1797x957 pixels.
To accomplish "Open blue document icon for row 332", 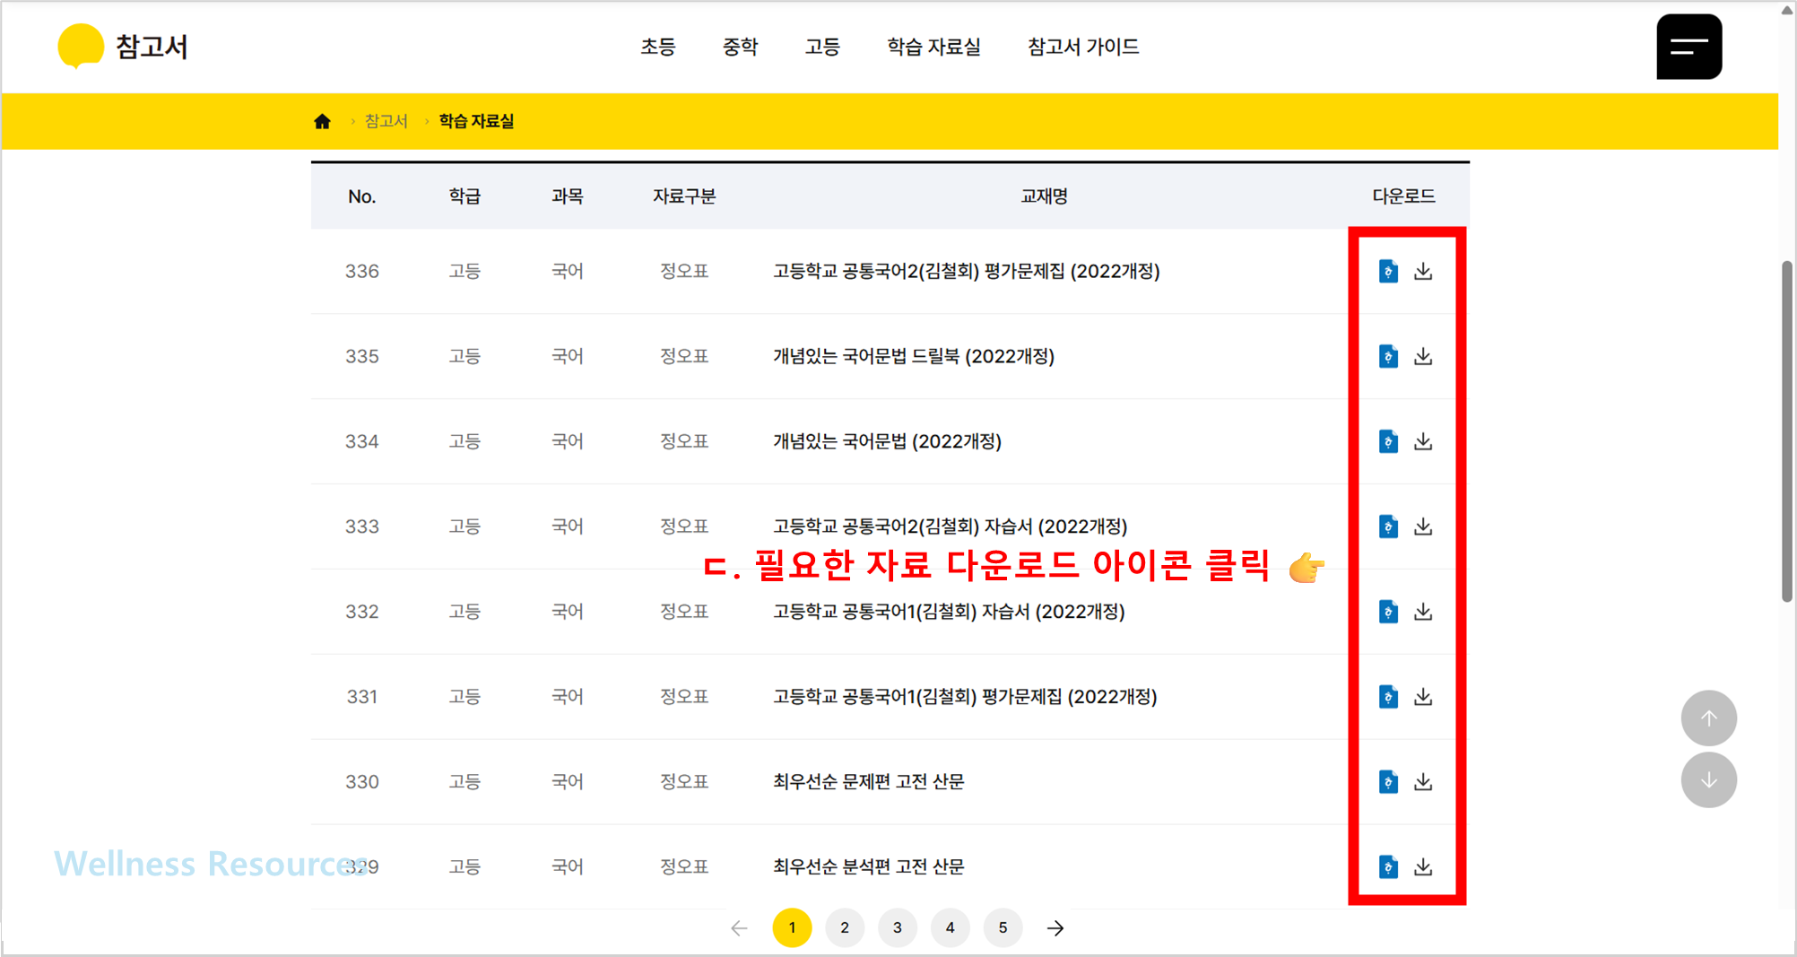I will [1388, 612].
